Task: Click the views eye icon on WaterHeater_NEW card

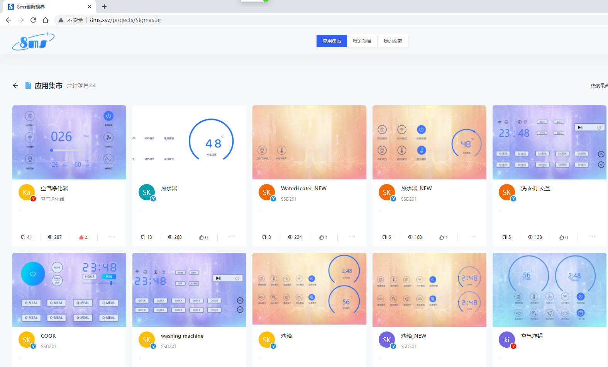Action: pyautogui.click(x=290, y=237)
